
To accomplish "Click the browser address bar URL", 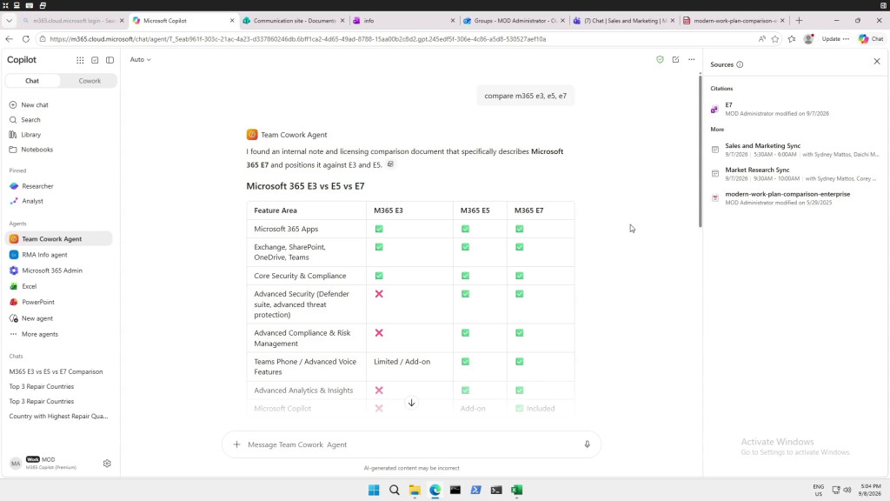I will [x=297, y=39].
